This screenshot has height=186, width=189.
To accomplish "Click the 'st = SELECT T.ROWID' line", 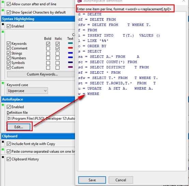I will [x=117, y=83].
